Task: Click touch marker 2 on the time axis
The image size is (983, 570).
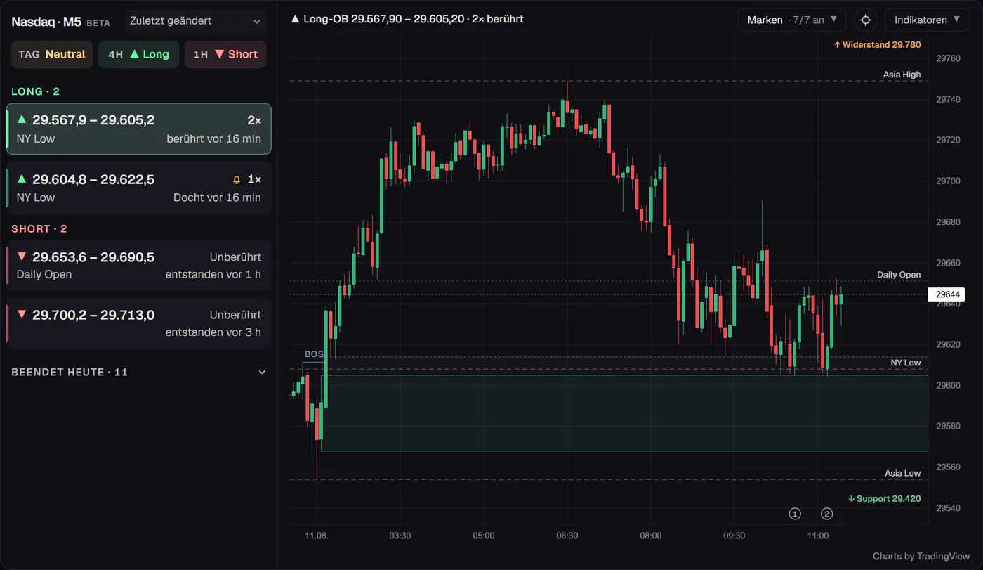Action: (x=827, y=514)
